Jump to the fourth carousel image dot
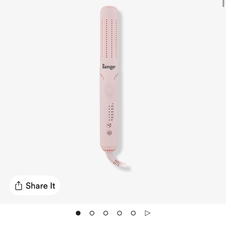The height and width of the screenshot is (226, 226). pos(120,213)
